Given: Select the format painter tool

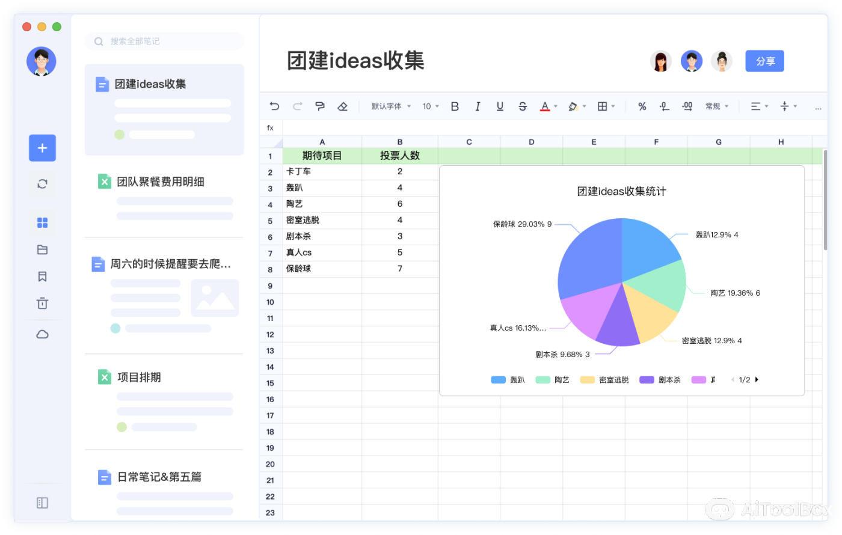Looking at the screenshot, I should 320,106.
